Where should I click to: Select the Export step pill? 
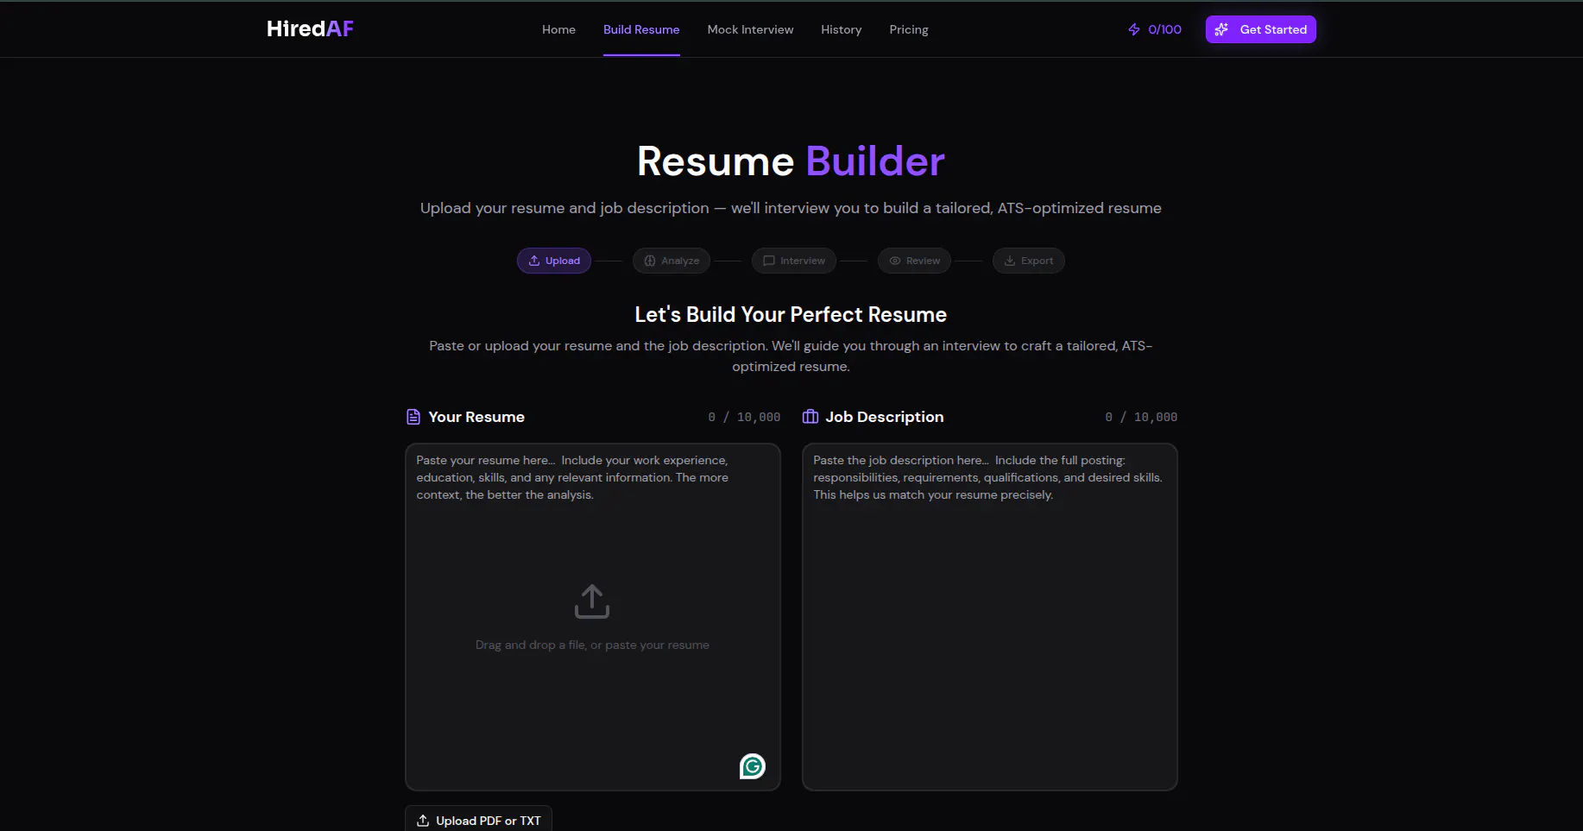click(1029, 261)
